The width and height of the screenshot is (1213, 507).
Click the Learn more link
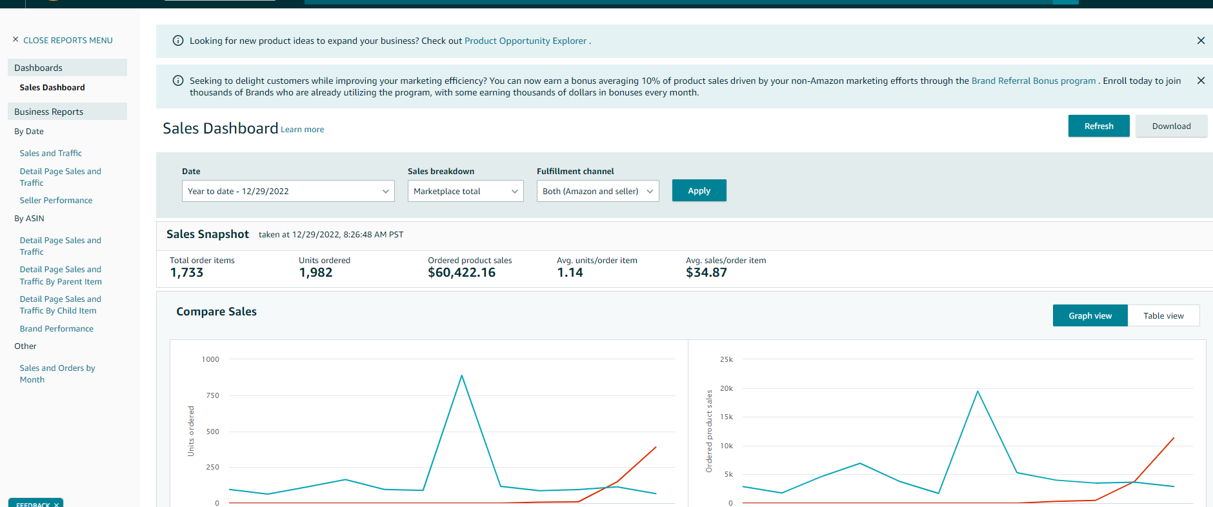click(302, 130)
